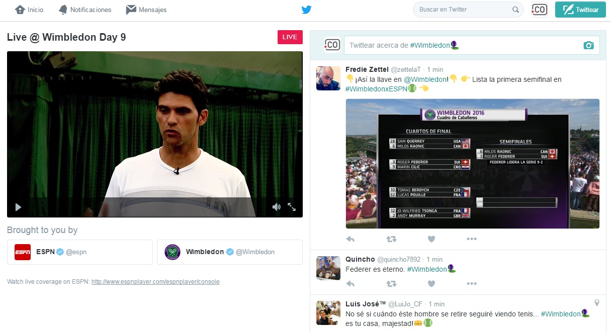Open more options on Fredie Zettel's tweet
The width and height of the screenshot is (611, 333).
471,239
